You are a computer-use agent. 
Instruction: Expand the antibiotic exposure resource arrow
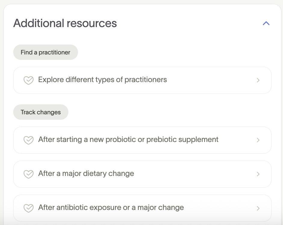(x=258, y=208)
